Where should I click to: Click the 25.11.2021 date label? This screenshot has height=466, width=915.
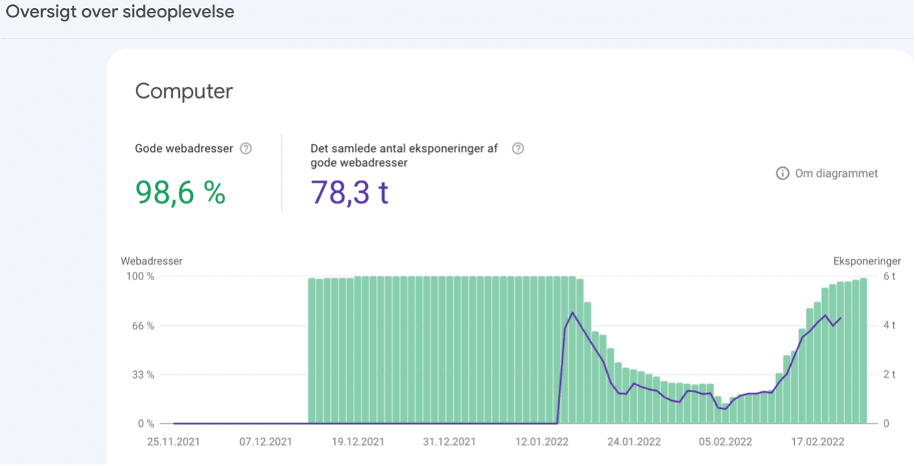[x=174, y=442]
